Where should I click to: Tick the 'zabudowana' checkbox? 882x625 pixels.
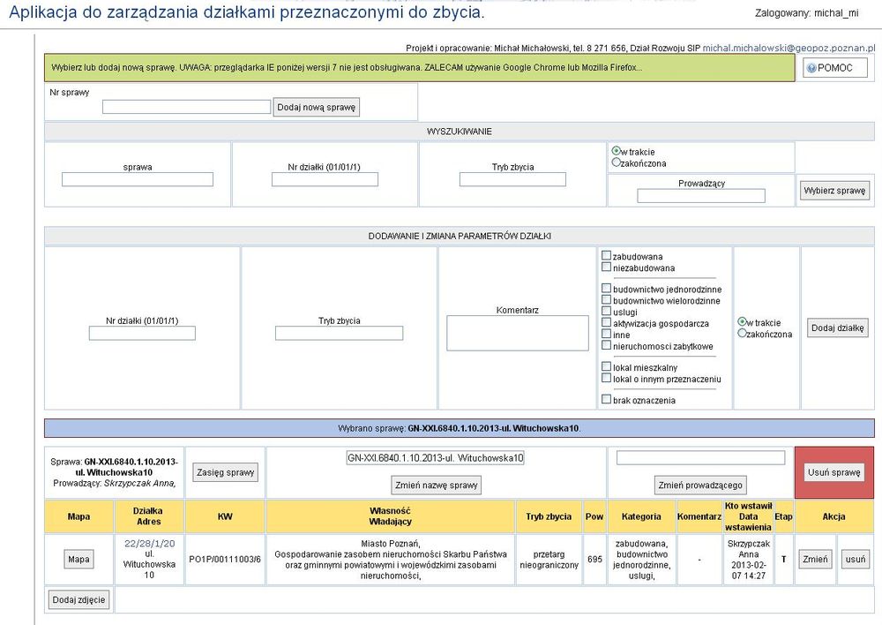(x=606, y=256)
